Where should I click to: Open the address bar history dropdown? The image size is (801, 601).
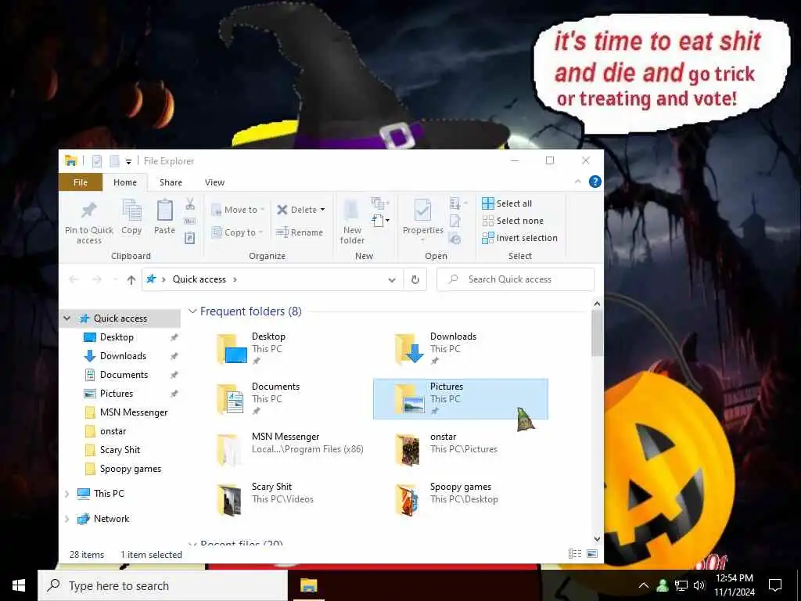tap(392, 279)
